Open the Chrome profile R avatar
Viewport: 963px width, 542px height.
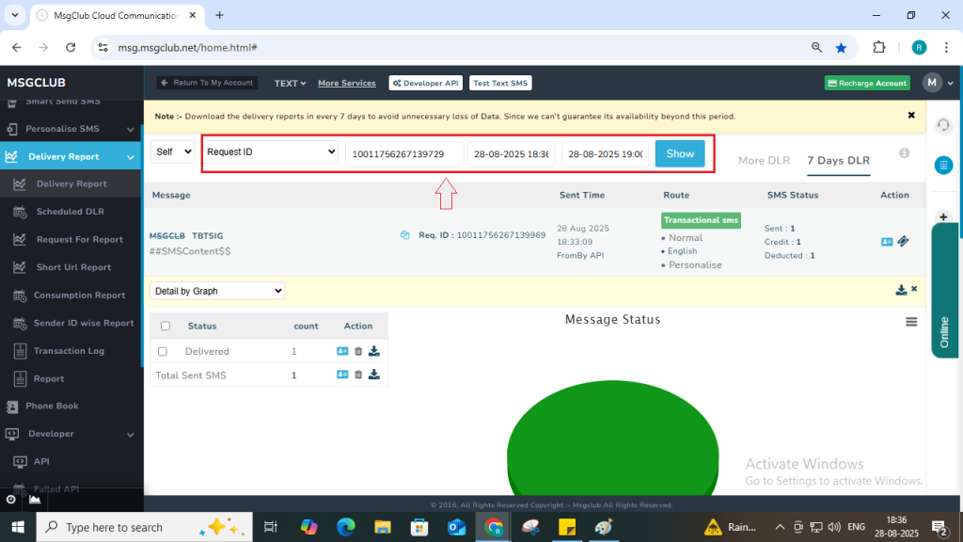(919, 47)
